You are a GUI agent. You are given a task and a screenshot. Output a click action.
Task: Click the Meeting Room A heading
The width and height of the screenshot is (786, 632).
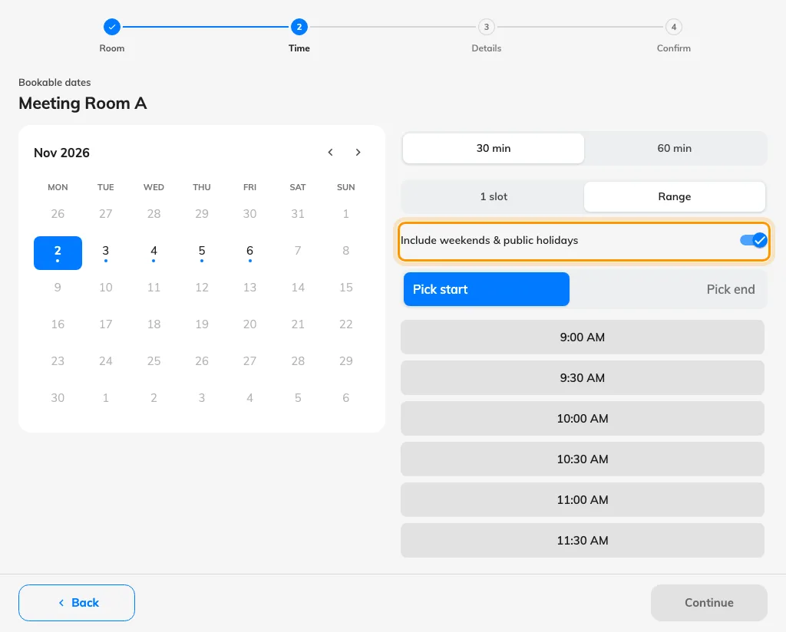(x=83, y=104)
